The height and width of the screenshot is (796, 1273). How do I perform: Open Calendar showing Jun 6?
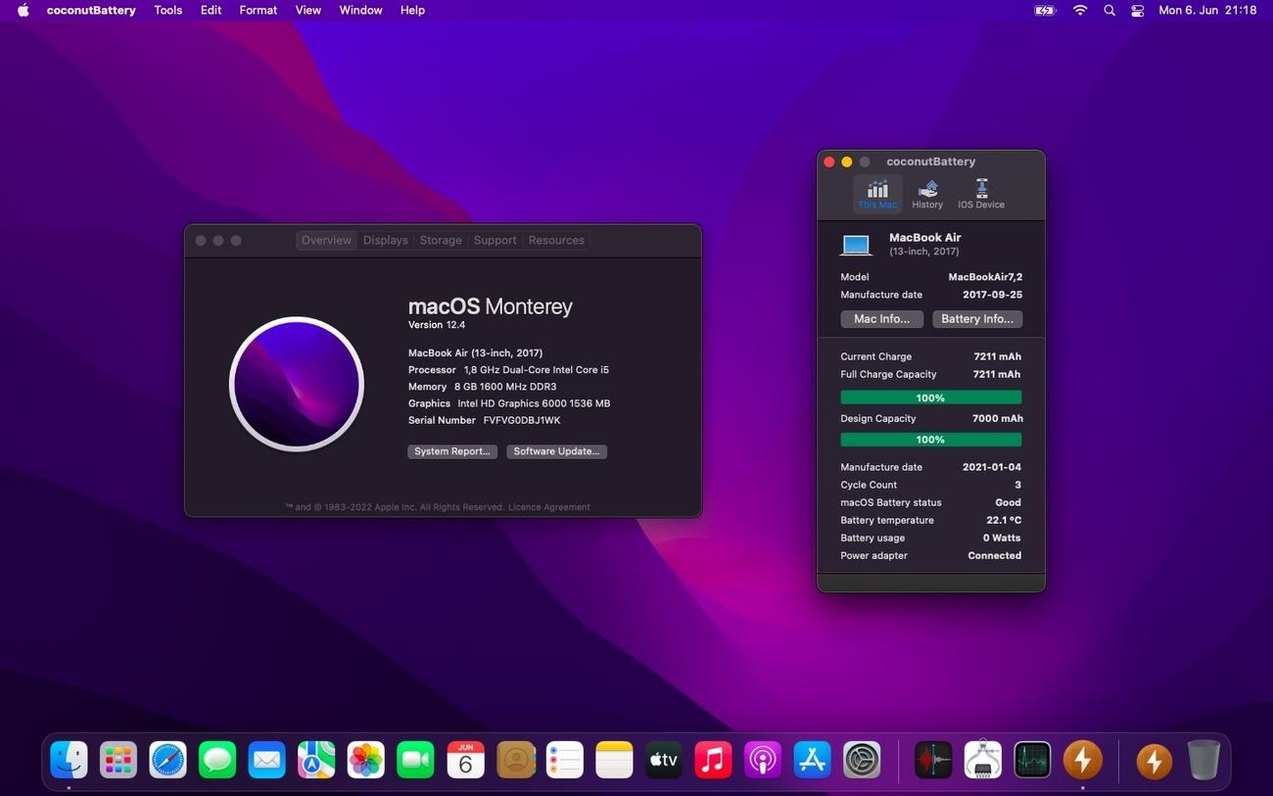(465, 760)
